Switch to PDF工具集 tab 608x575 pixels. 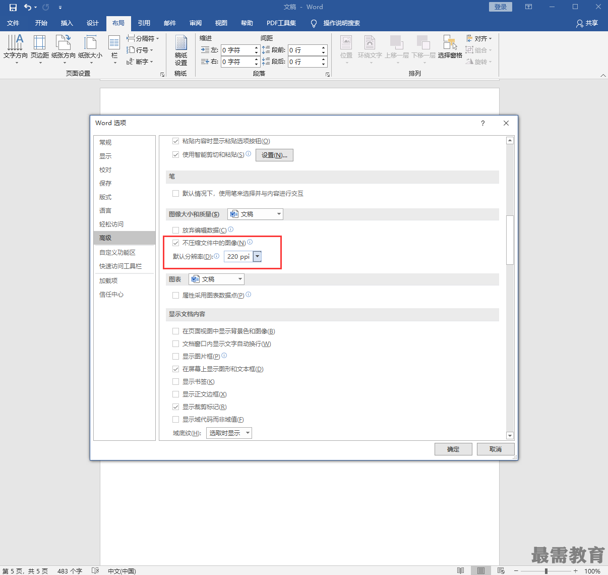point(281,23)
